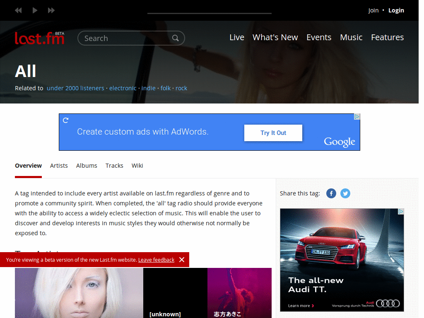
Task: Switch to the Tracks tab
Action: [114, 166]
